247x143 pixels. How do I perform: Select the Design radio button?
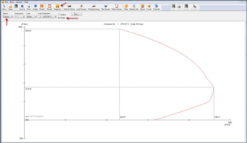point(59,18)
